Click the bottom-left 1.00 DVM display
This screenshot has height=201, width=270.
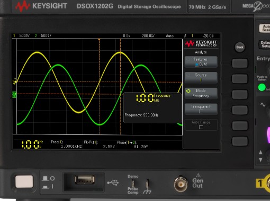(x=32, y=144)
